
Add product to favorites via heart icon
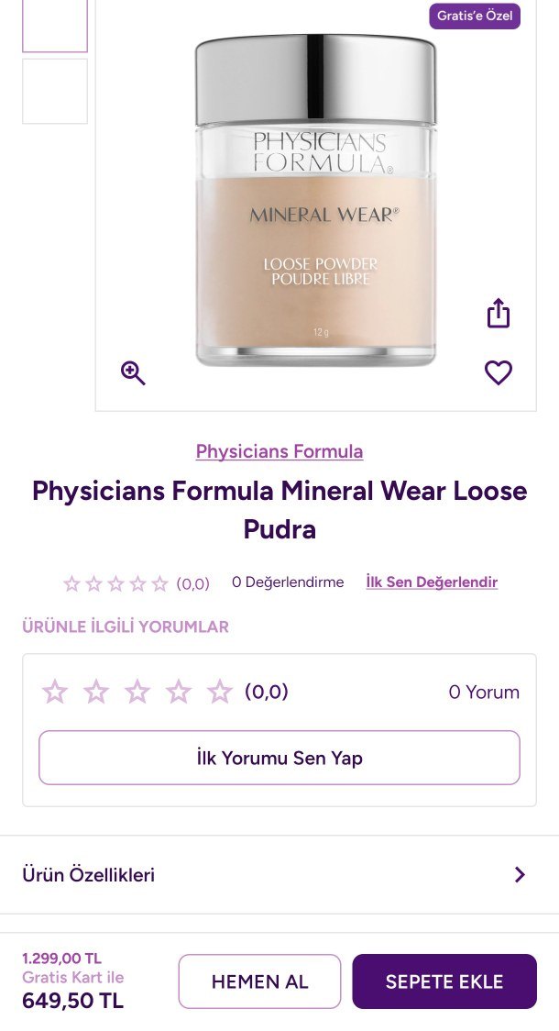[x=498, y=372]
